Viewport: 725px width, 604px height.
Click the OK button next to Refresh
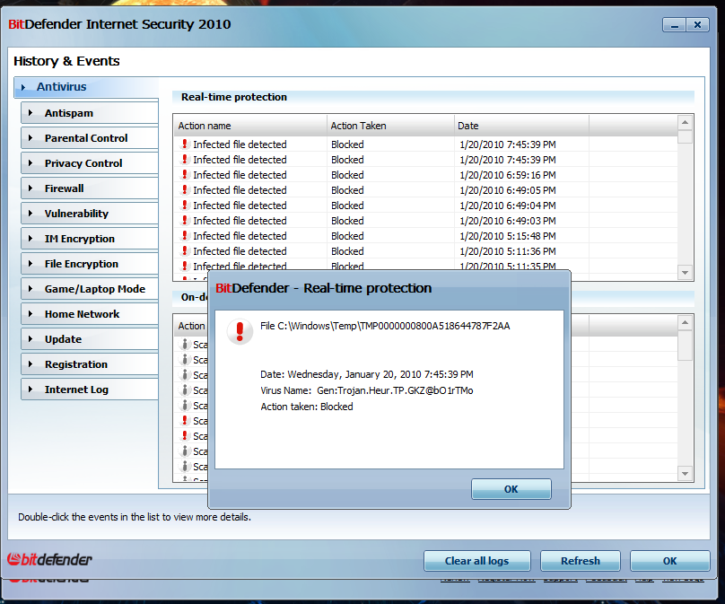(x=669, y=561)
